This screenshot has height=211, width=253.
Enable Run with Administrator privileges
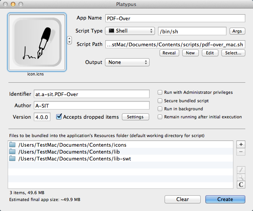coord(160,92)
